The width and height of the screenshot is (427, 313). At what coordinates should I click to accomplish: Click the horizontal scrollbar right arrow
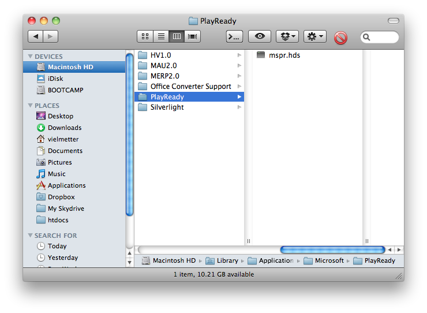[x=399, y=249]
